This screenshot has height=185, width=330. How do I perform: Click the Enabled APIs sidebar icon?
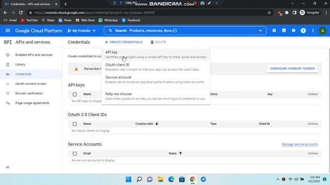coord(8,55)
